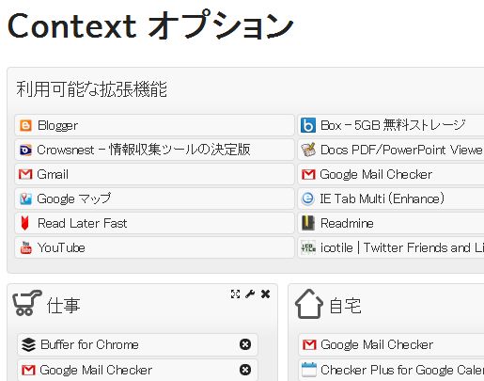
Task: Click the Read Later Fast bookmark icon
Action: click(24, 223)
